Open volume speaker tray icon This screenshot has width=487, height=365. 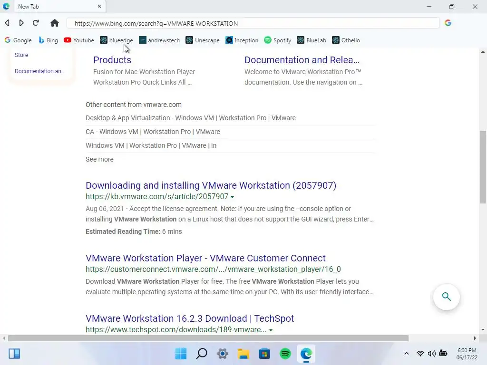pyautogui.click(x=431, y=354)
